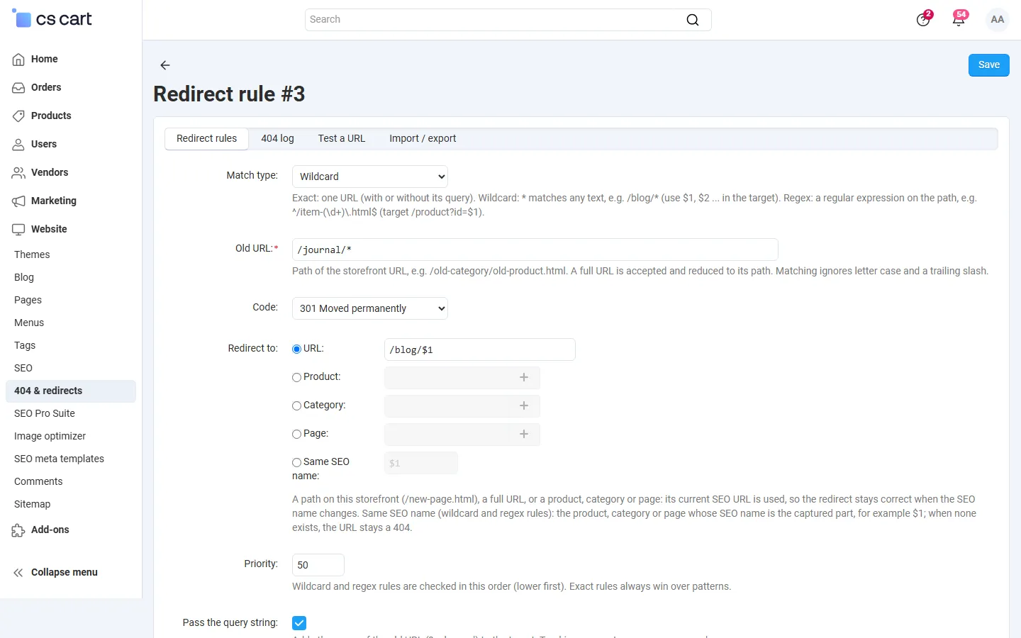Open SEO Pro Suite in sidebar

pyautogui.click(x=71, y=414)
